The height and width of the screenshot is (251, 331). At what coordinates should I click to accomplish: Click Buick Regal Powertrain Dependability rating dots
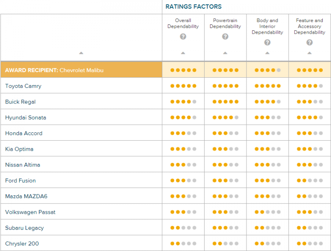(225, 102)
